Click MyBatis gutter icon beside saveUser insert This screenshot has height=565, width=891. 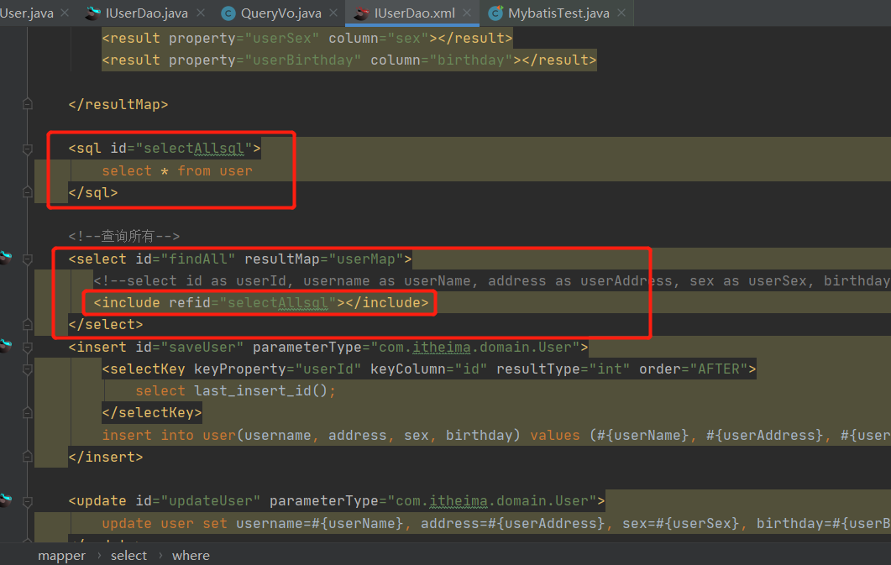tap(6, 345)
